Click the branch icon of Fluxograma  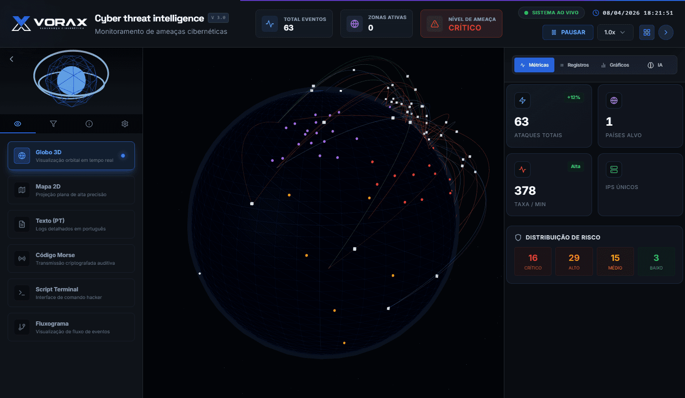(22, 327)
